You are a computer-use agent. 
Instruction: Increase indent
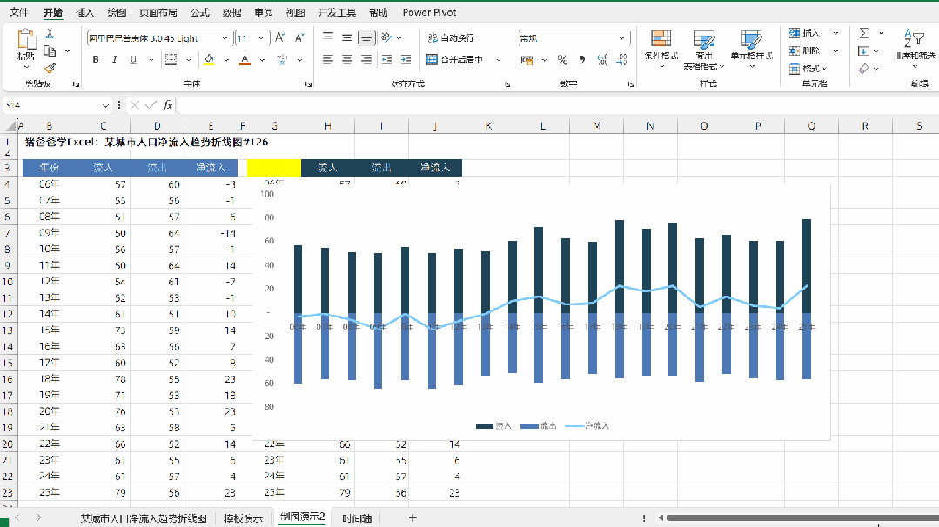tap(406, 60)
